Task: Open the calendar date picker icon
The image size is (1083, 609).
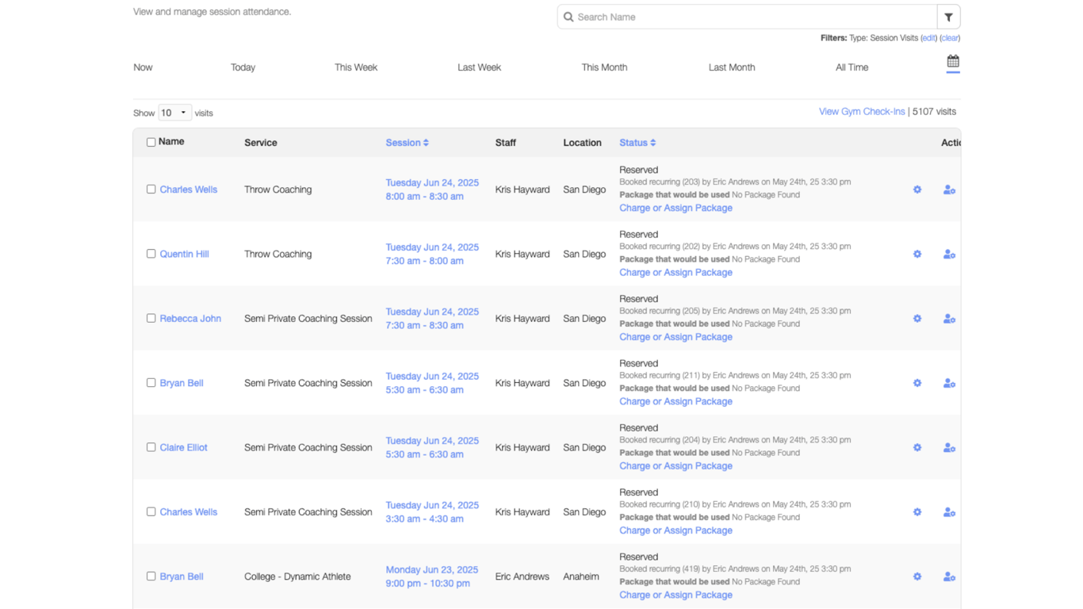Action: (x=951, y=63)
